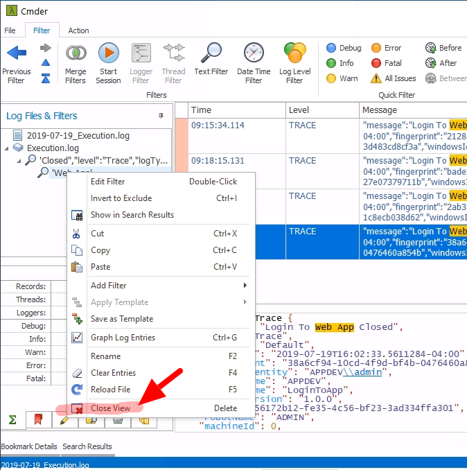This screenshot has height=470, width=467.
Task: Open the Search Results tab
Action: [x=87, y=446]
